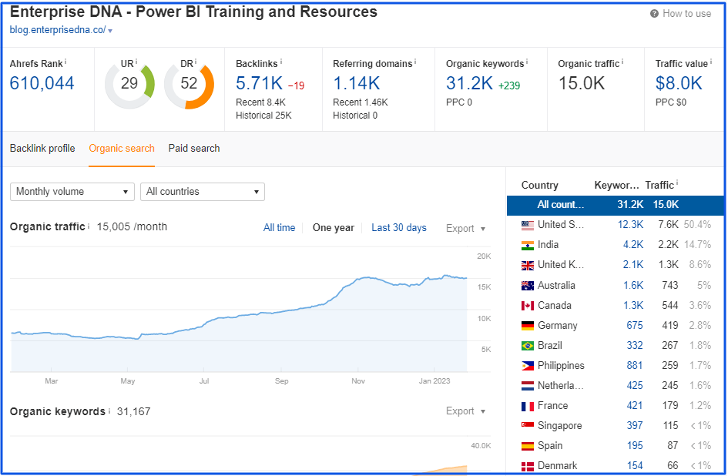The height and width of the screenshot is (476, 728).
Task: Click the UR 29 donut gauge
Action: [129, 84]
